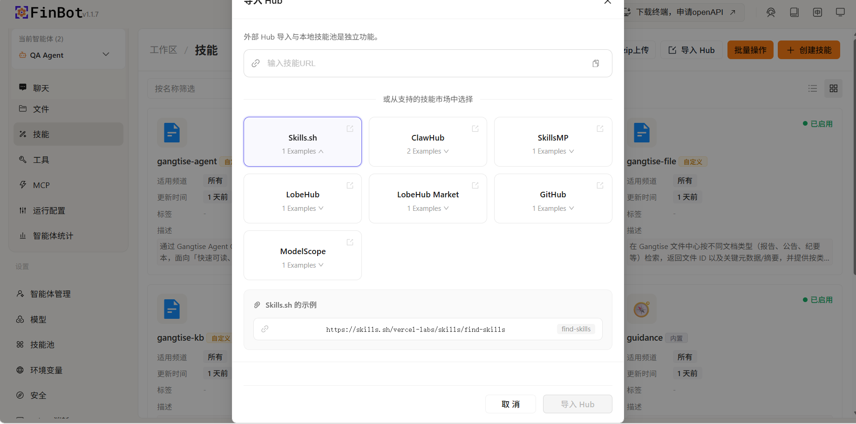Open 智能体统计 in the sidebar
The height and width of the screenshot is (424, 856).
coord(68,236)
